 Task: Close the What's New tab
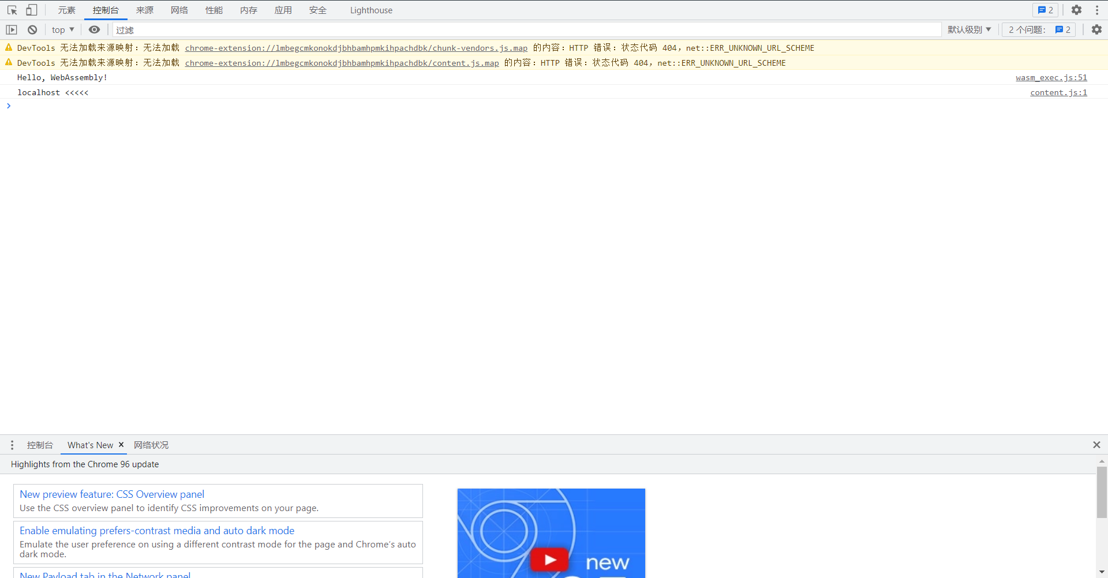[121, 445]
